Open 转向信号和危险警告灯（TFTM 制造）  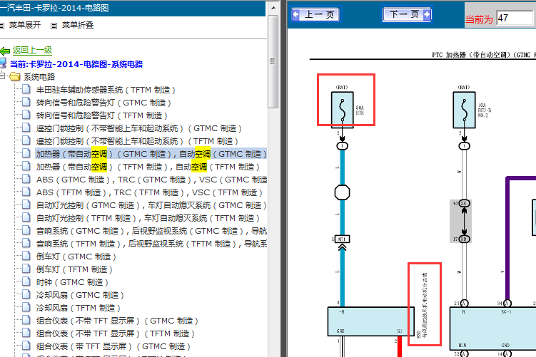(x=102, y=115)
